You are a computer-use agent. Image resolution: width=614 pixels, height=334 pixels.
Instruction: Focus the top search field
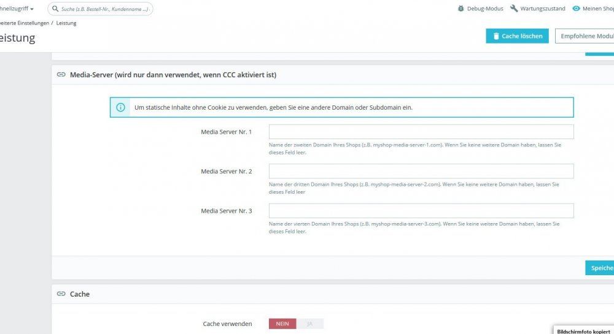click(100, 9)
